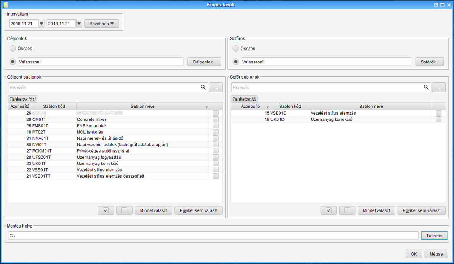The width and height of the screenshot is (454, 264).
Task: Tick the checkbox for Concrete mixer template
Action: 216,119
